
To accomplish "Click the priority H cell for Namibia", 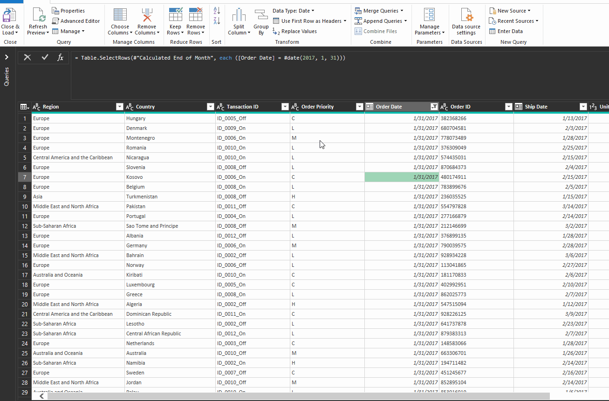I will [327, 363].
